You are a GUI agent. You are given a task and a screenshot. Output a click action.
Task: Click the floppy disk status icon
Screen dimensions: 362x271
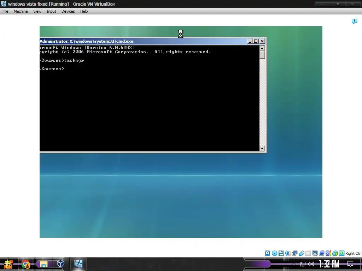pos(281,253)
